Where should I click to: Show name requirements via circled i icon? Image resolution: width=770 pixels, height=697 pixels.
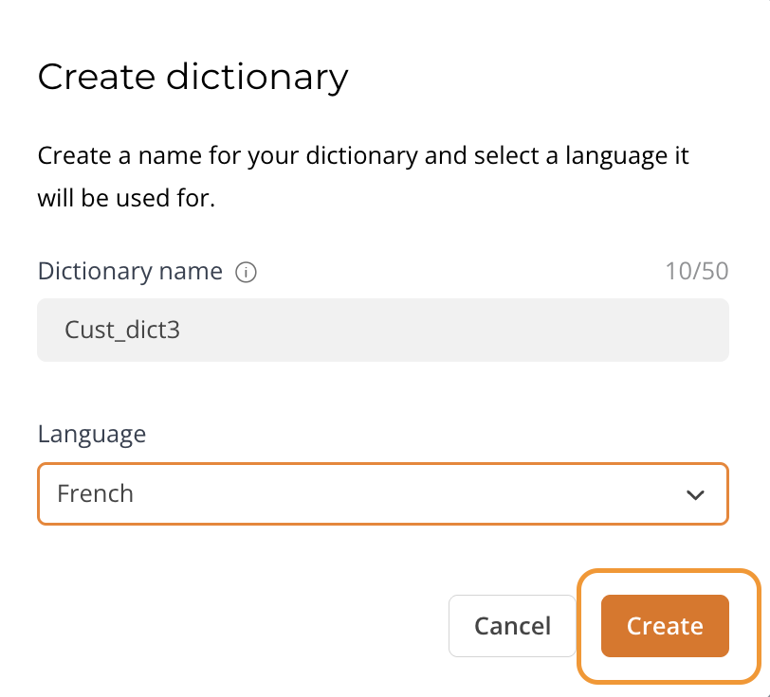tap(246, 272)
